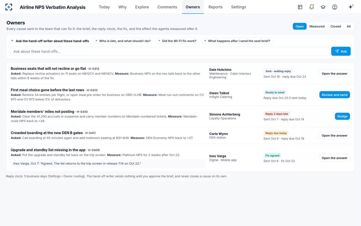Screen dimensions: 361x226
Task: Click the 'Sent · waiting reply' status badge
Action: tap(278, 71)
